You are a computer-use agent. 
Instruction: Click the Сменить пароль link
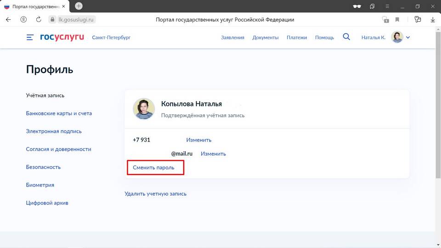[x=153, y=168]
